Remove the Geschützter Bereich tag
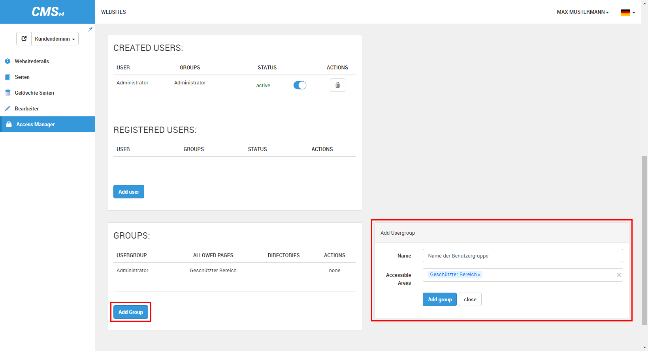This screenshot has height=351, width=648. [479, 275]
